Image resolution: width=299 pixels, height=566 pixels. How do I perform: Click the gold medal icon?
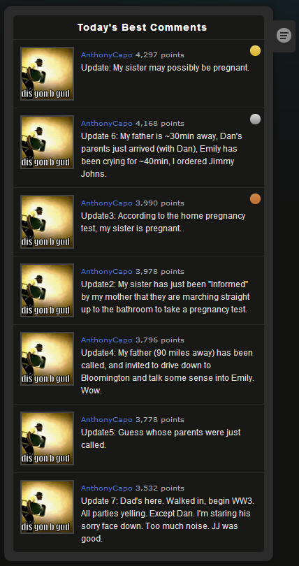[x=256, y=51]
